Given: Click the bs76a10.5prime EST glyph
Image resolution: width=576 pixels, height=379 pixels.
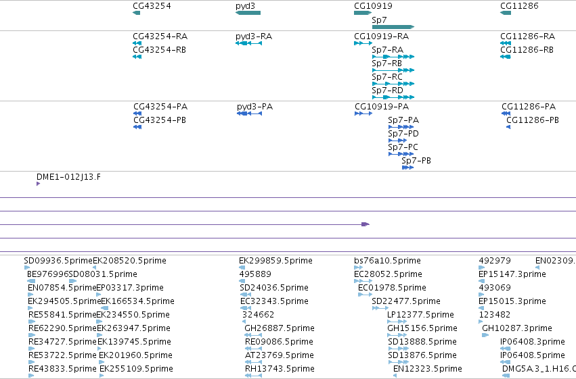Looking at the screenshot, I should (358, 268).
